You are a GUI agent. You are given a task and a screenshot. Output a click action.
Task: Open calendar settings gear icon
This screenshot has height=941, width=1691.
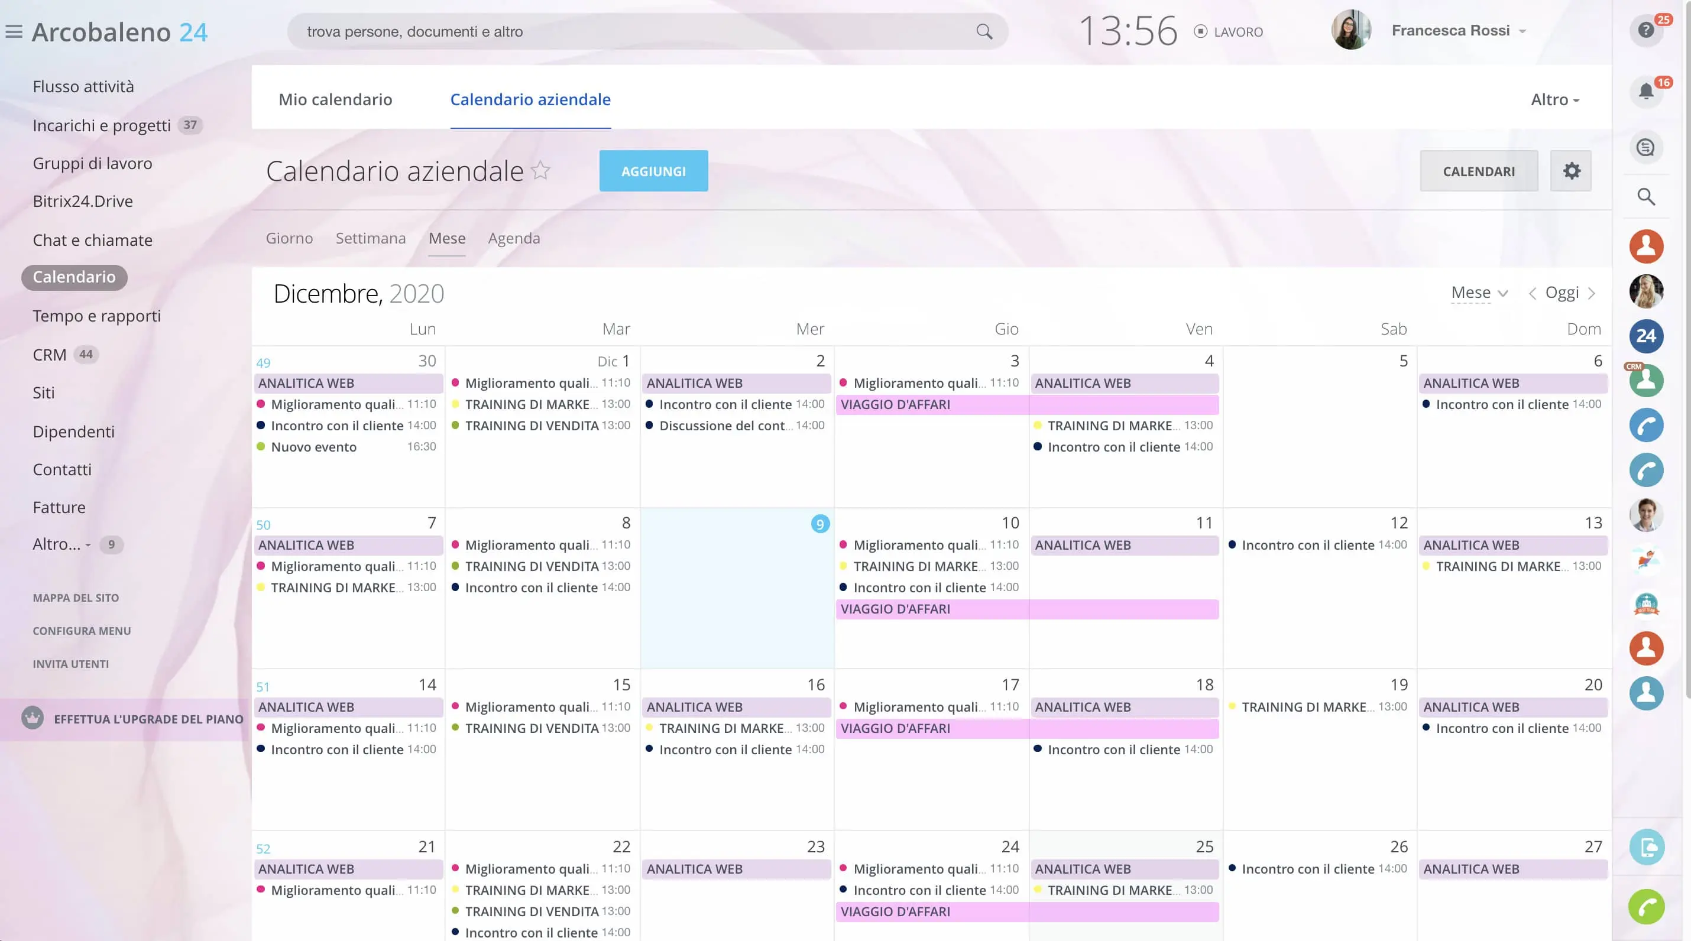(1571, 171)
